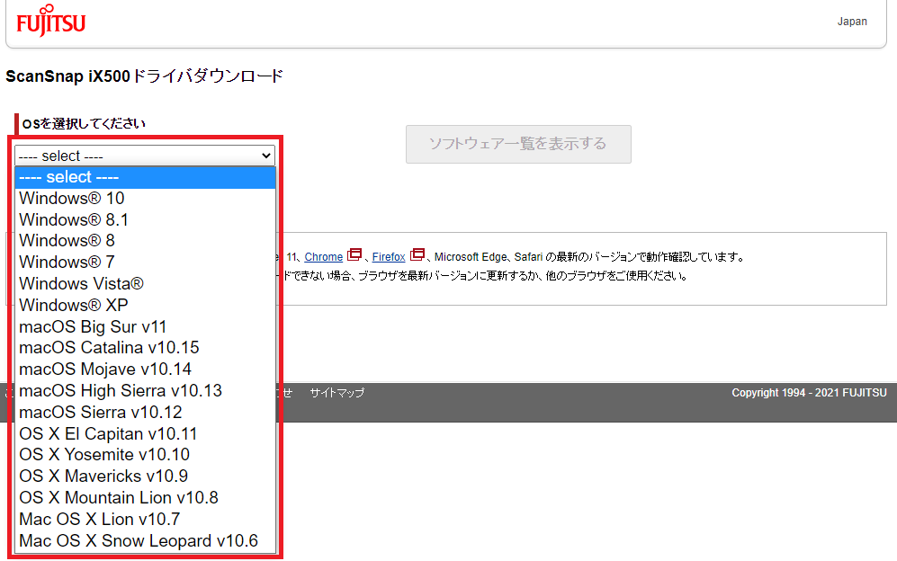
Task: Choose OS X Mavericks v10.9
Action: pos(146,476)
